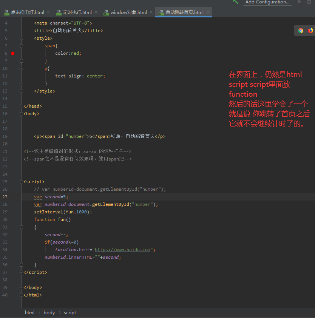Screen dimensions: 315x318
Task: Click the red color swatch in gutter
Action: [x=13, y=53]
